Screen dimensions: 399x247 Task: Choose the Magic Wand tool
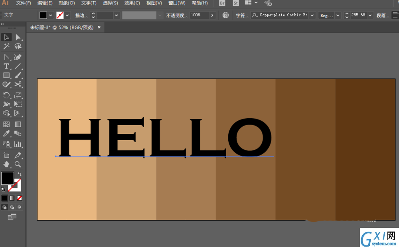point(6,46)
